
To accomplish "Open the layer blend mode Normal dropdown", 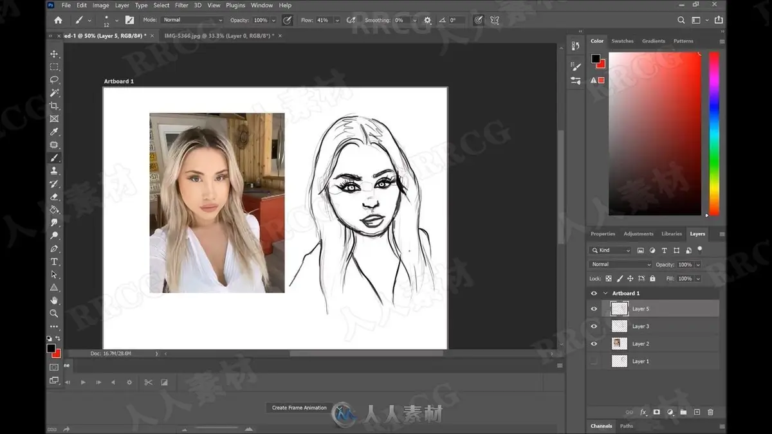I will (x=620, y=264).
